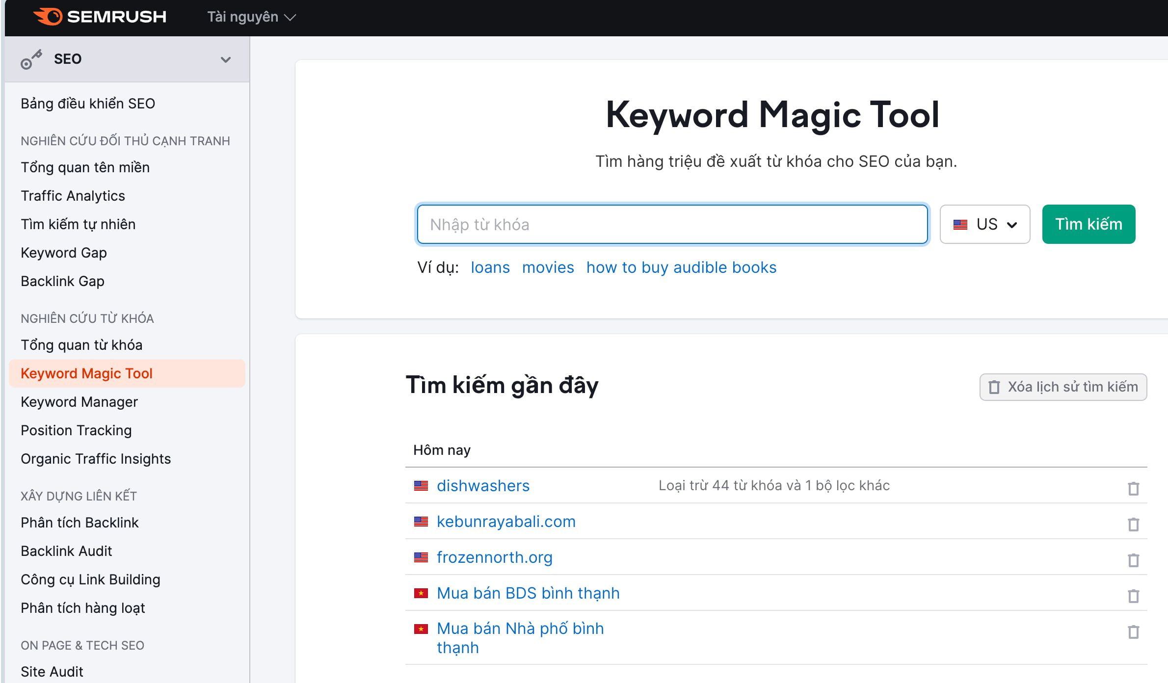This screenshot has height=683, width=1168.
Task: Open Tổng quan từ khóa
Action: click(81, 345)
